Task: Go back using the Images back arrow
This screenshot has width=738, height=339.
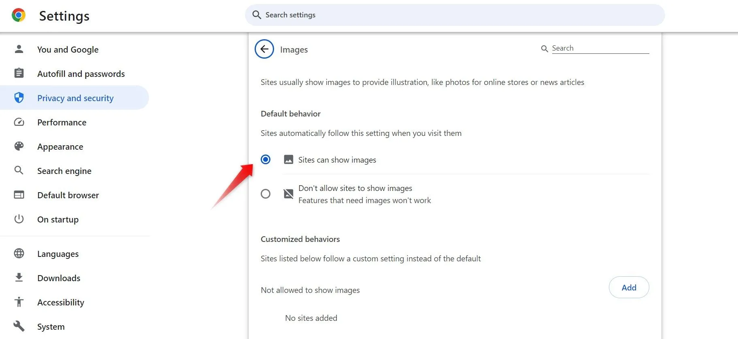Action: (x=264, y=49)
